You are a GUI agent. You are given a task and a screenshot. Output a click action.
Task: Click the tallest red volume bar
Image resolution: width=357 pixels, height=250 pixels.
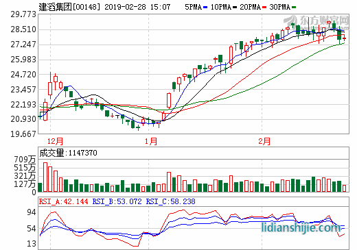(x=45, y=177)
